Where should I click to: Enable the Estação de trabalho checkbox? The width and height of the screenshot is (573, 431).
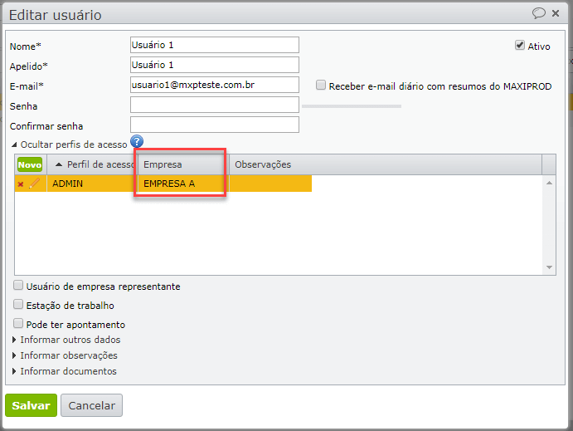(x=19, y=305)
